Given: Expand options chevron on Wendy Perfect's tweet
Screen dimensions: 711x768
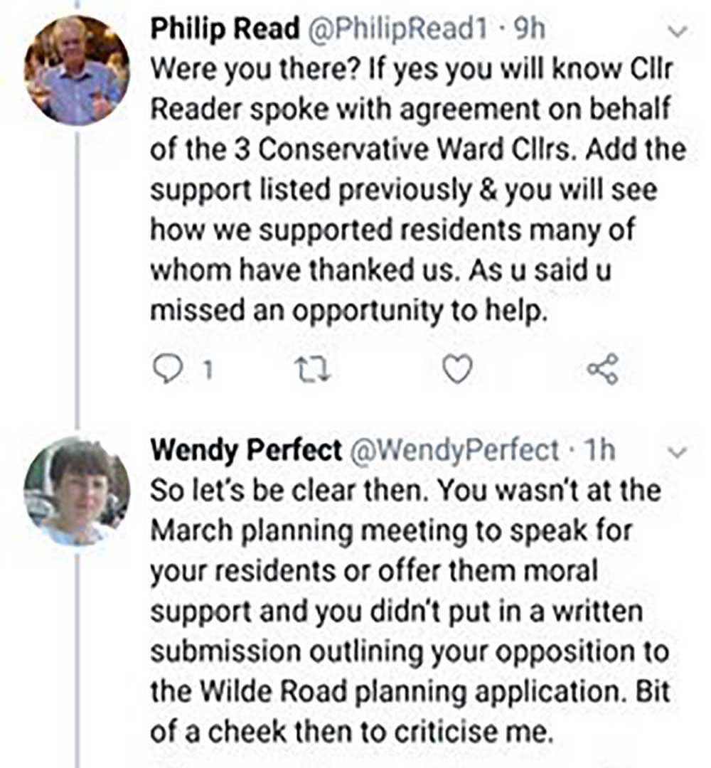Looking at the screenshot, I should click(x=679, y=452).
